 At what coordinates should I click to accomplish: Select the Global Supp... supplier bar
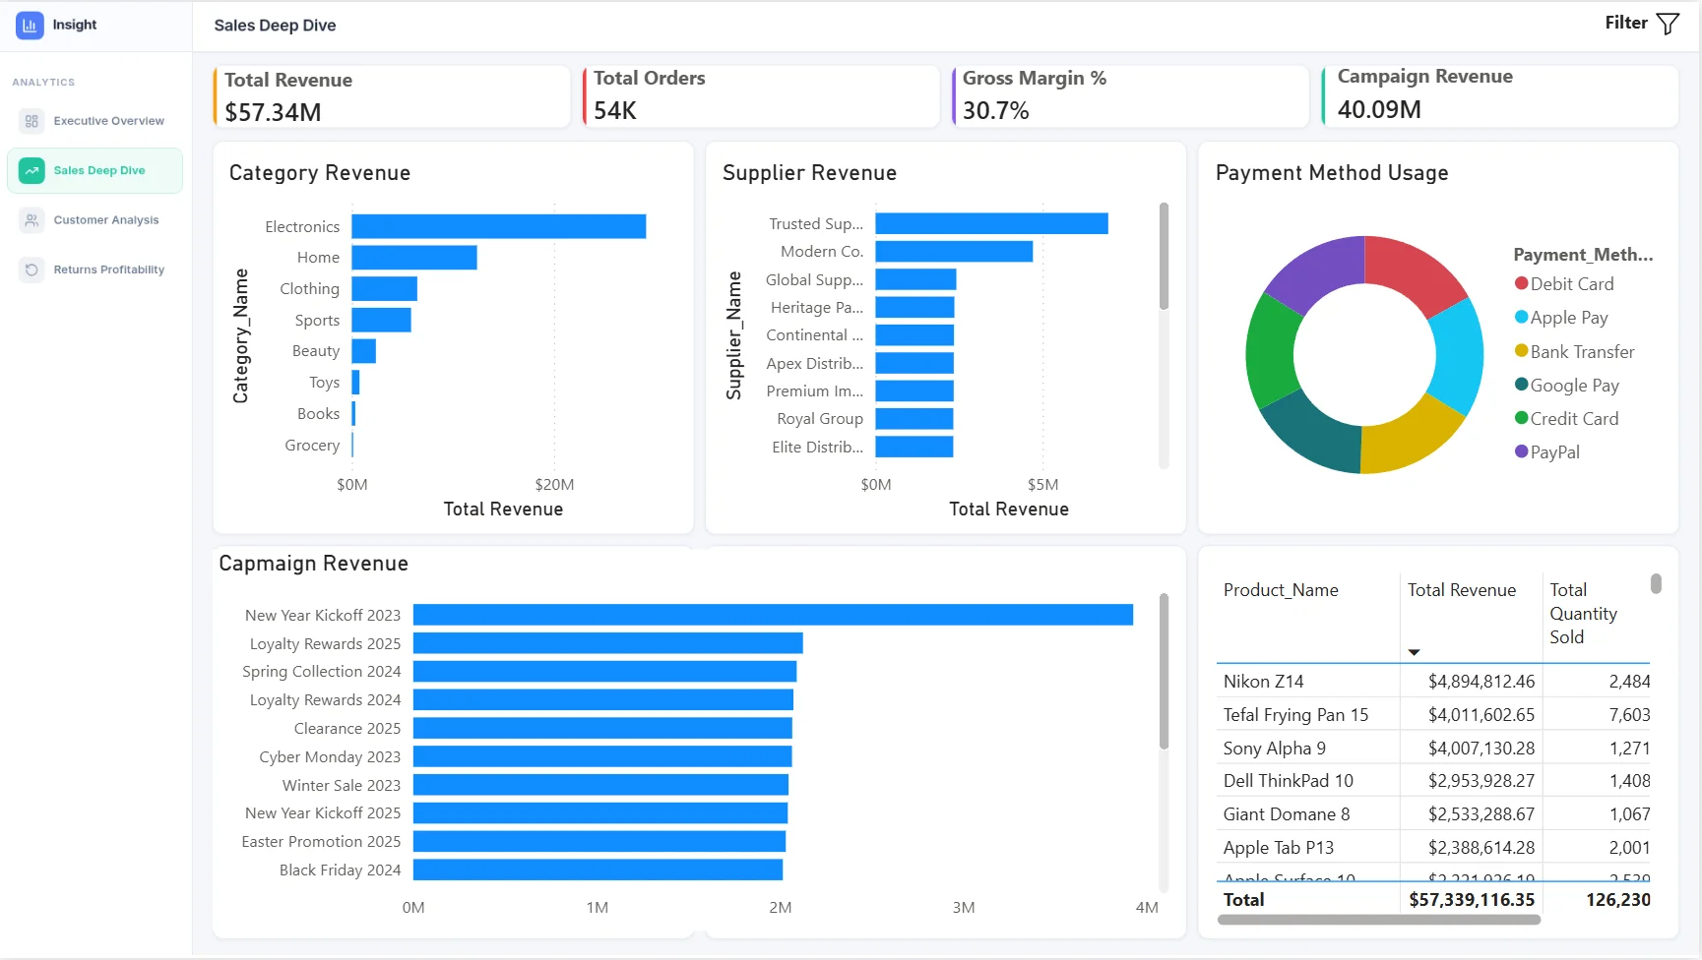[x=915, y=279]
